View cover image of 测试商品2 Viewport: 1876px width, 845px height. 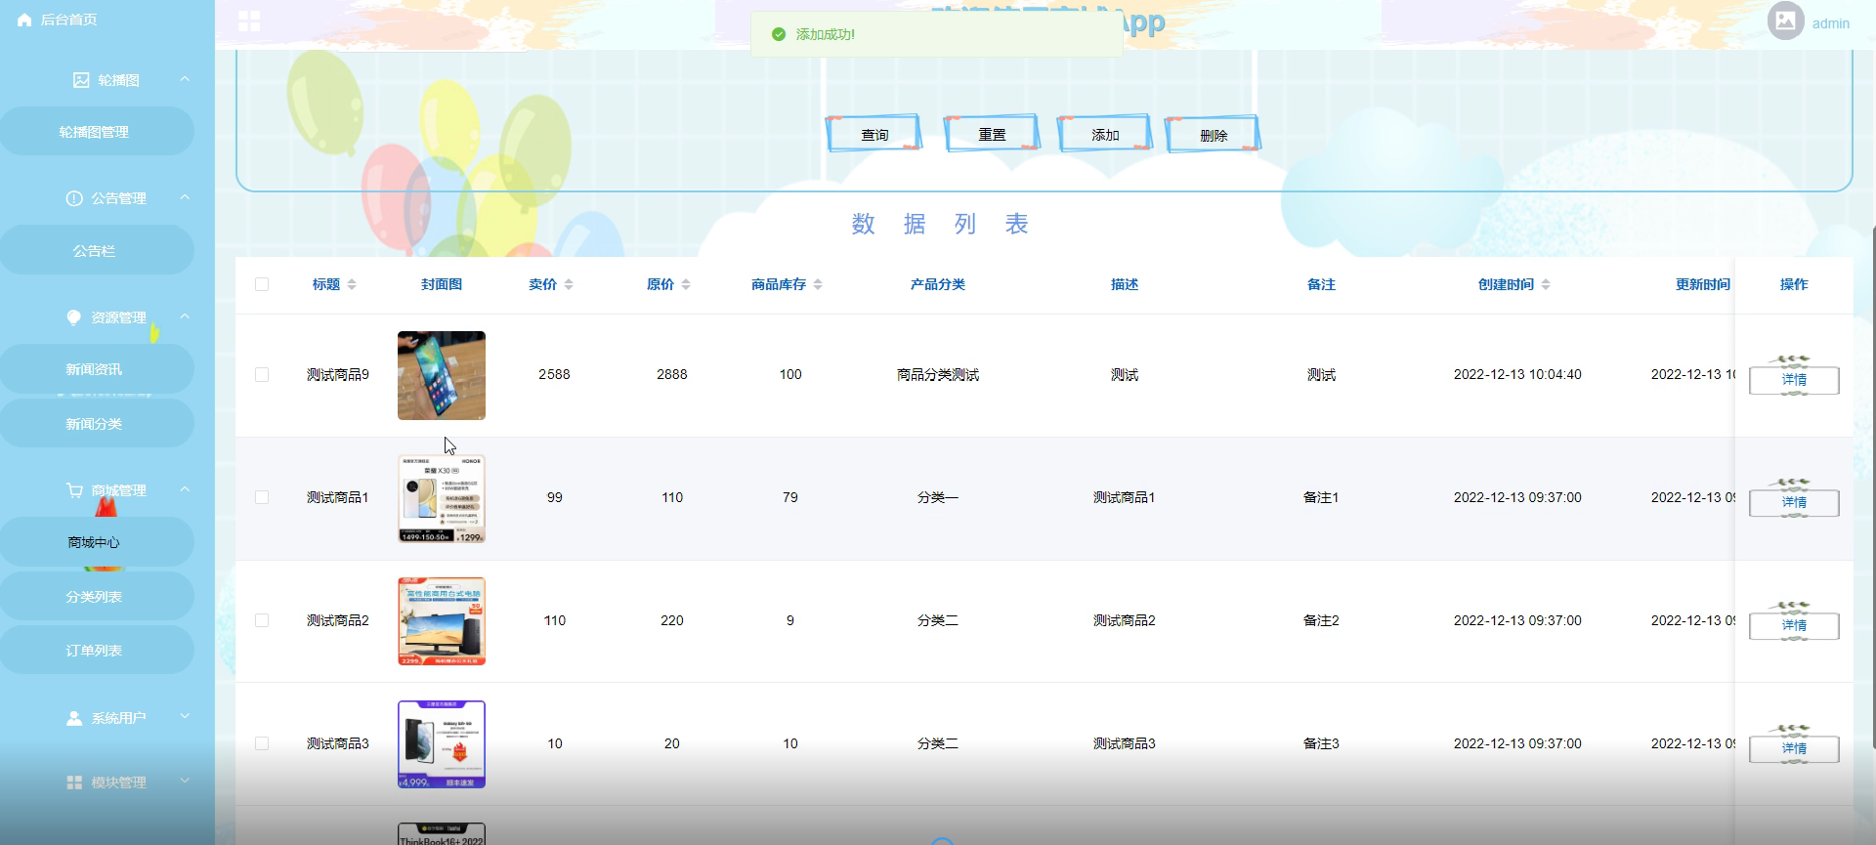[x=442, y=621]
